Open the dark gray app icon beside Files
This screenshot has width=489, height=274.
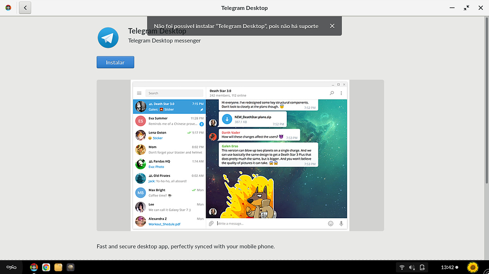pyautogui.click(x=70, y=267)
